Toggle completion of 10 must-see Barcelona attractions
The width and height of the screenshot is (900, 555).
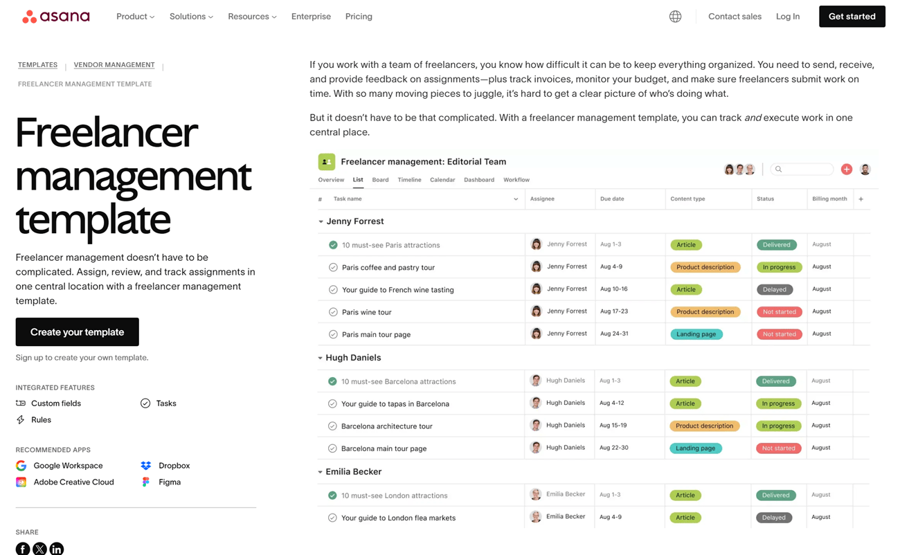coord(332,381)
